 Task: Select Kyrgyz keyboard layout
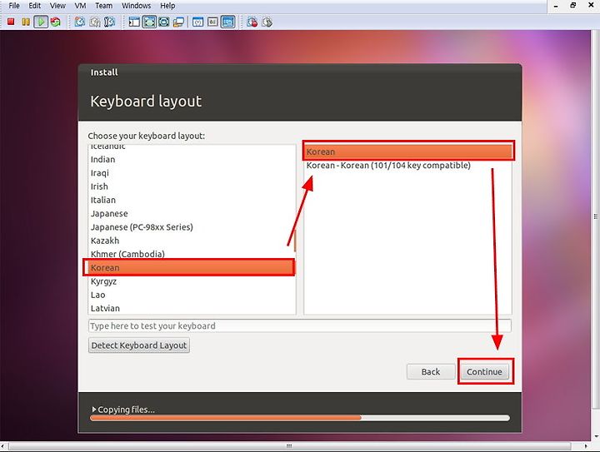192,281
